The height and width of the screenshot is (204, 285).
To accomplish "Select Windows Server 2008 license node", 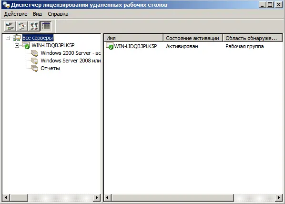I will click(x=71, y=61).
